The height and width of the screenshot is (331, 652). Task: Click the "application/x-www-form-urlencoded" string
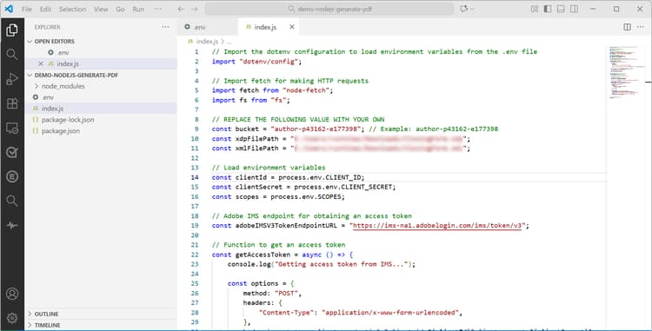[x=390, y=312]
